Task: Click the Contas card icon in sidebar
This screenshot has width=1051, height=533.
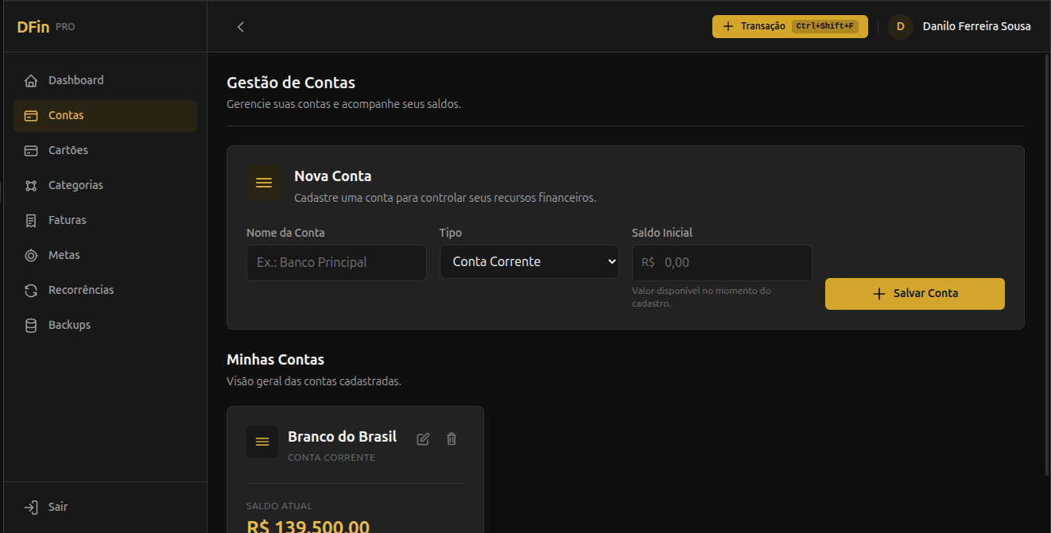Action: pos(31,115)
